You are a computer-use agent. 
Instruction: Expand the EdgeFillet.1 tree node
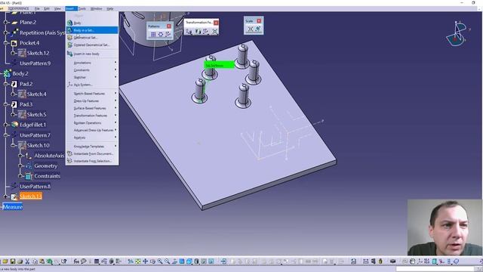[5, 125]
